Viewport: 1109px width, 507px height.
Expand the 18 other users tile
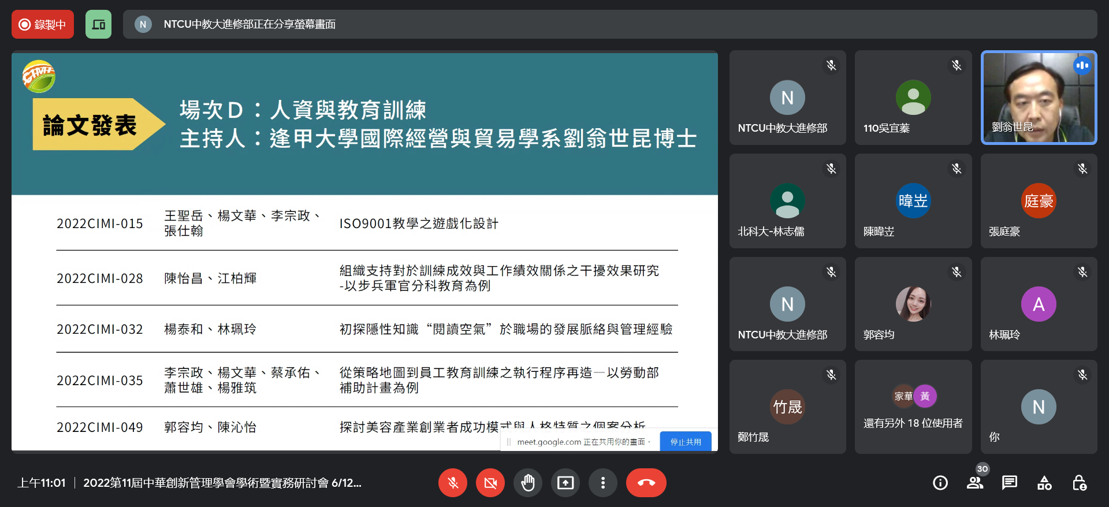coord(913,407)
